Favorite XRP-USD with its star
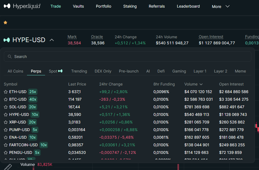Viewport: 259px width, 170px height. (6, 122)
